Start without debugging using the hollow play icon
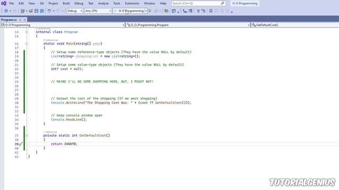The height and width of the screenshot is (190, 339). [150, 11]
